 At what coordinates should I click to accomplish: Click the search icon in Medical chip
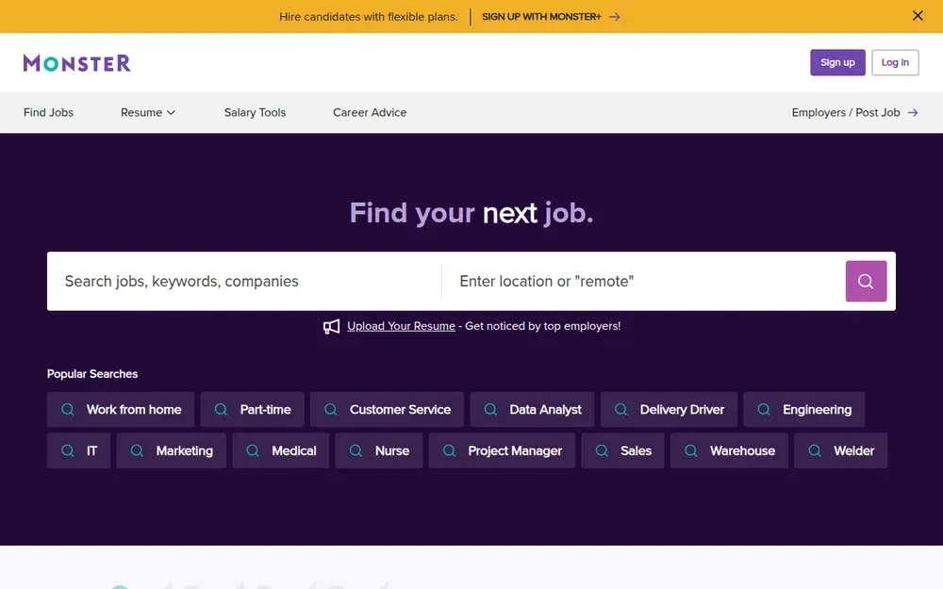(x=253, y=450)
